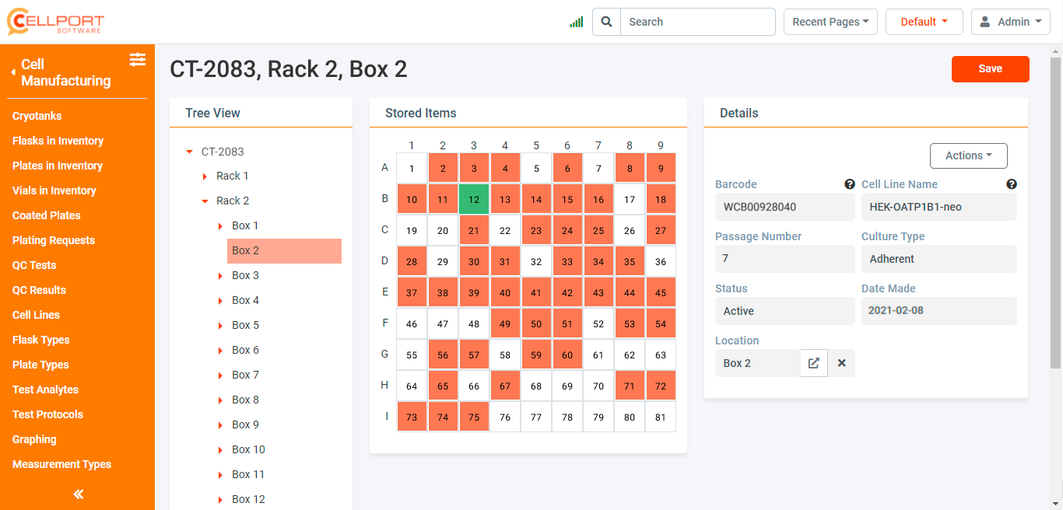
Task: Open Location link icon beside Box 2
Action: (x=814, y=363)
